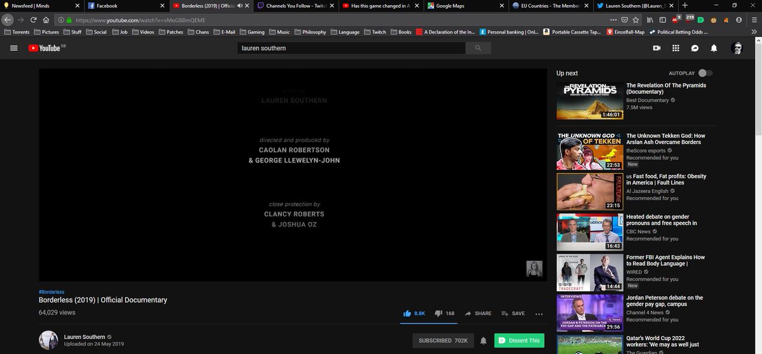Open YouTube notifications bell in header
762x354 pixels.
pos(714,48)
